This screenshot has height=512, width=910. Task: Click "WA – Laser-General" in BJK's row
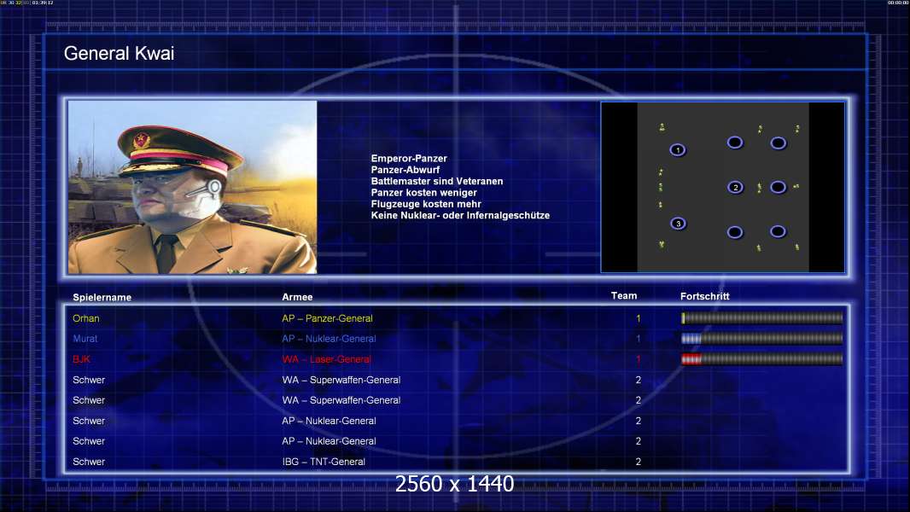pos(326,359)
